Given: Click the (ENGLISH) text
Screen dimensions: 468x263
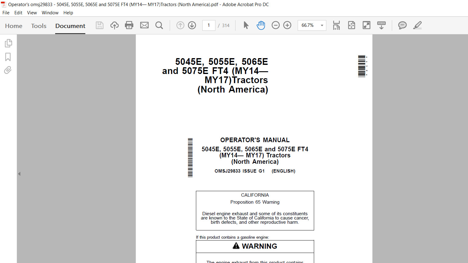Looking at the screenshot, I should click(283, 171).
